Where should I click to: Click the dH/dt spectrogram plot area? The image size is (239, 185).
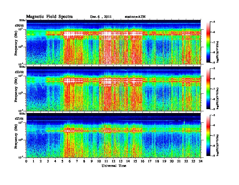pyautogui.click(x=113, y=42)
